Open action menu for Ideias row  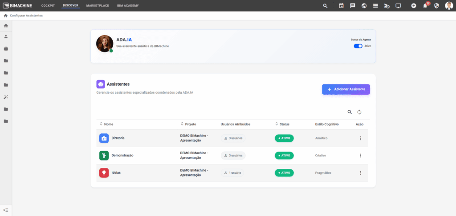(x=360, y=173)
